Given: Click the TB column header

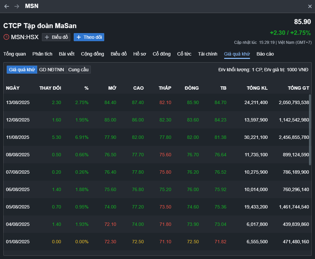Looking at the screenshot, I should point(224,88).
